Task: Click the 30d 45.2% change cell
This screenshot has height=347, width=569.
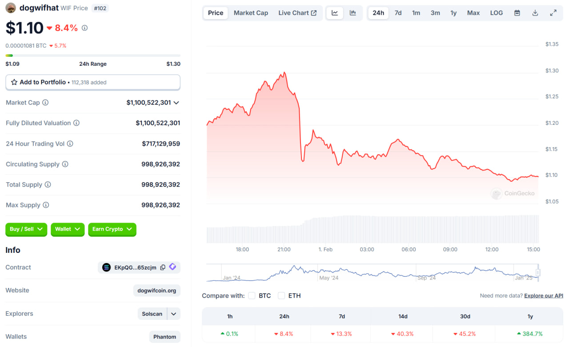Action: (465, 334)
